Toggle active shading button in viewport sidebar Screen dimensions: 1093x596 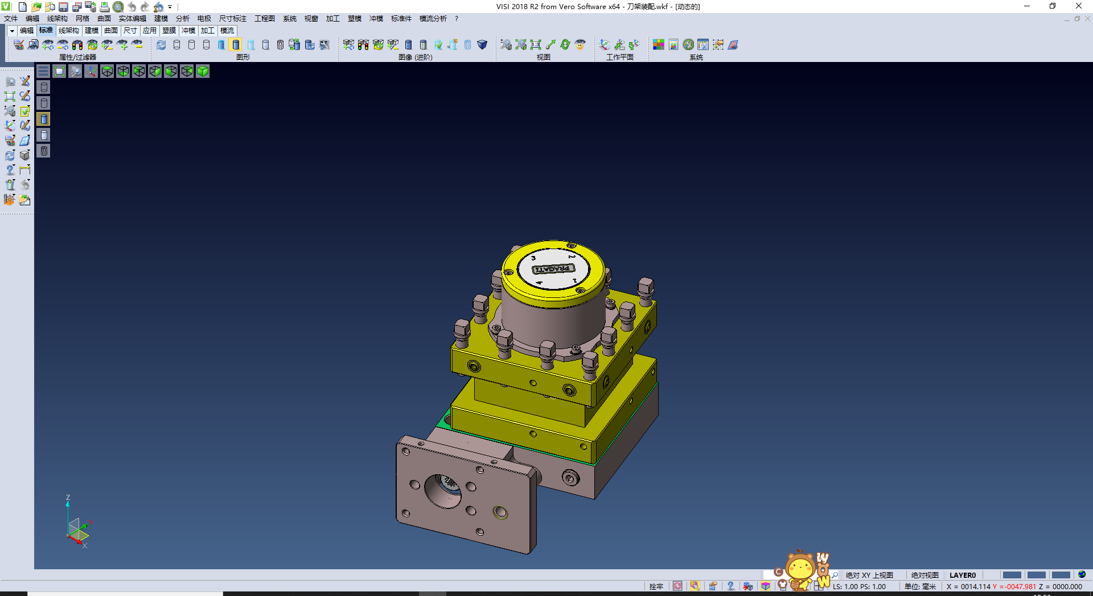[44, 119]
